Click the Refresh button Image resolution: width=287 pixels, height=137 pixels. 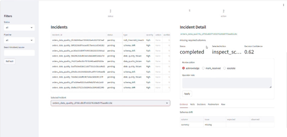pyautogui.click(x=10, y=62)
